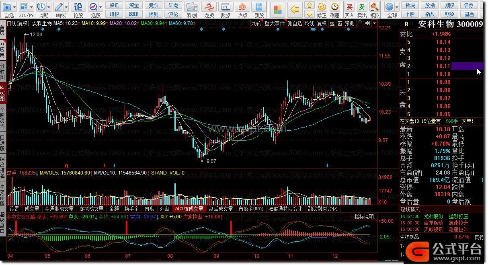
Task: Click the 卖出 sell icon
Action: (362, 7)
